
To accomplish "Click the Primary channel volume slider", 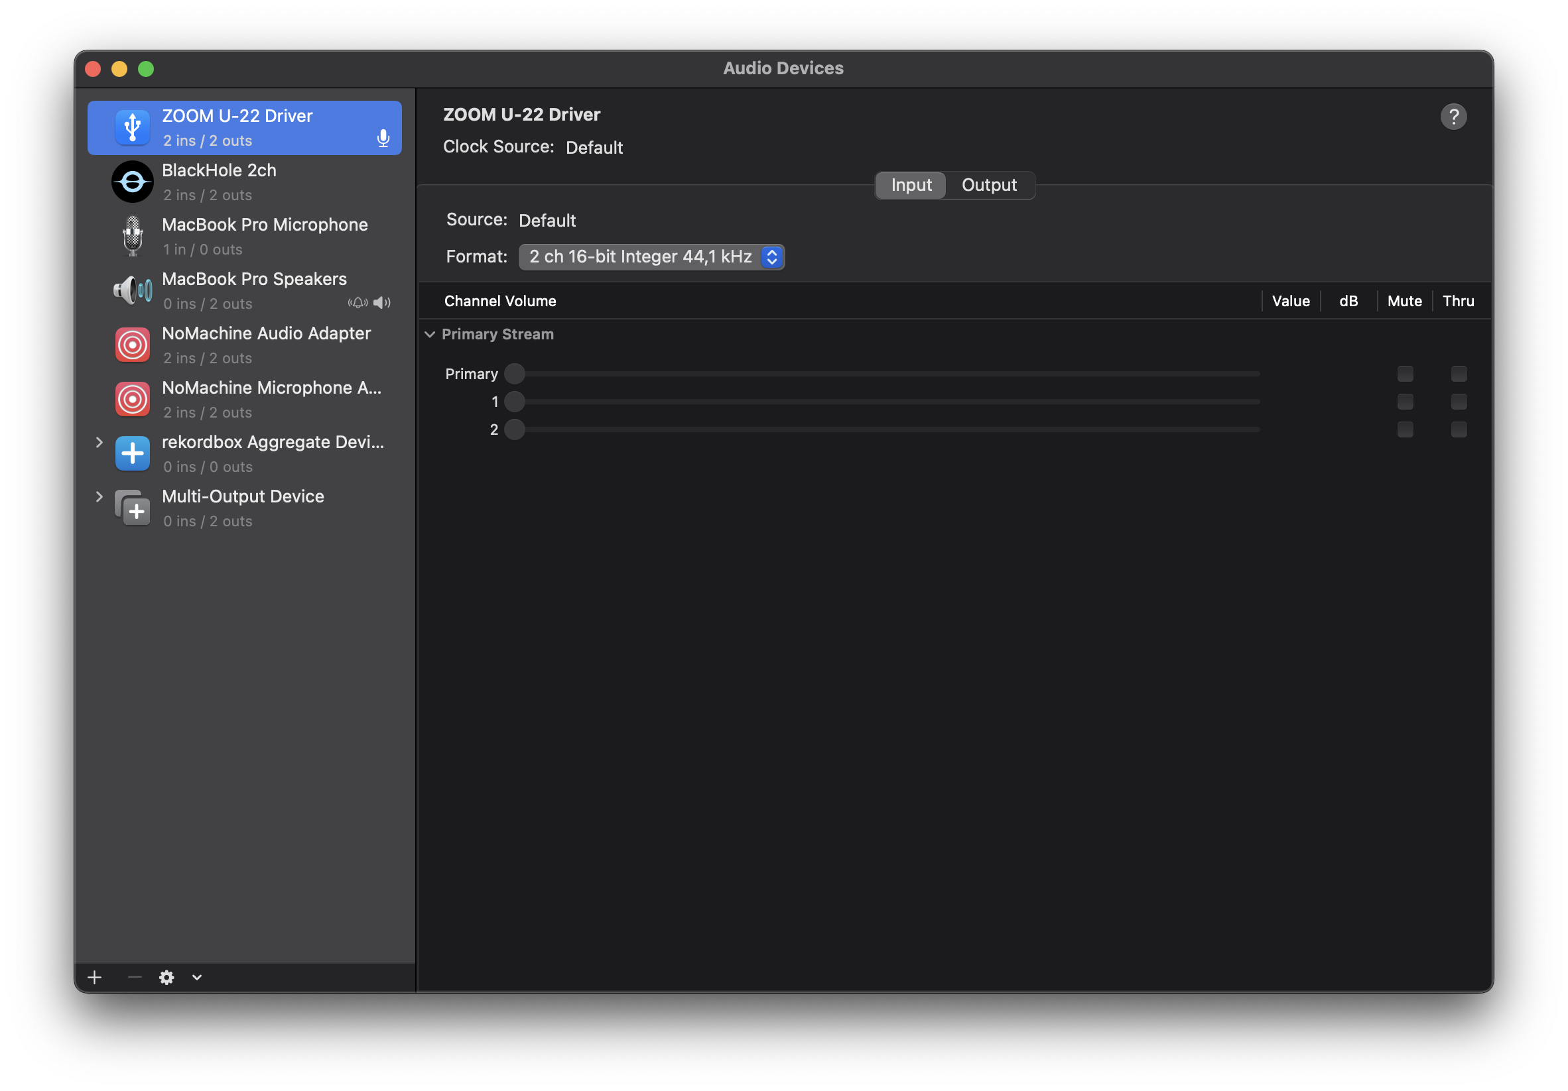I will tap(882, 374).
